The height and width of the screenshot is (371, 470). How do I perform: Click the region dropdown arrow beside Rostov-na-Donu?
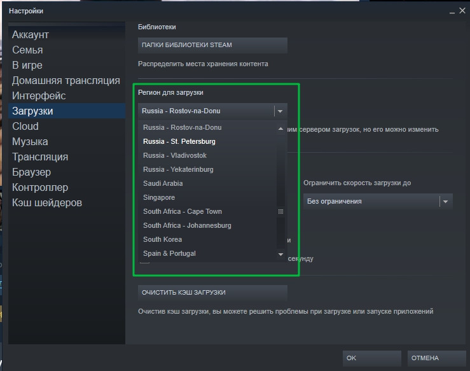(x=280, y=111)
